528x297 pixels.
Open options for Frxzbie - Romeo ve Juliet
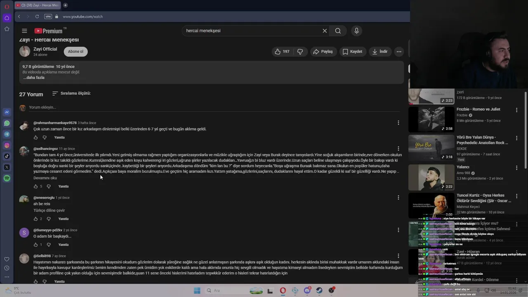click(516, 110)
